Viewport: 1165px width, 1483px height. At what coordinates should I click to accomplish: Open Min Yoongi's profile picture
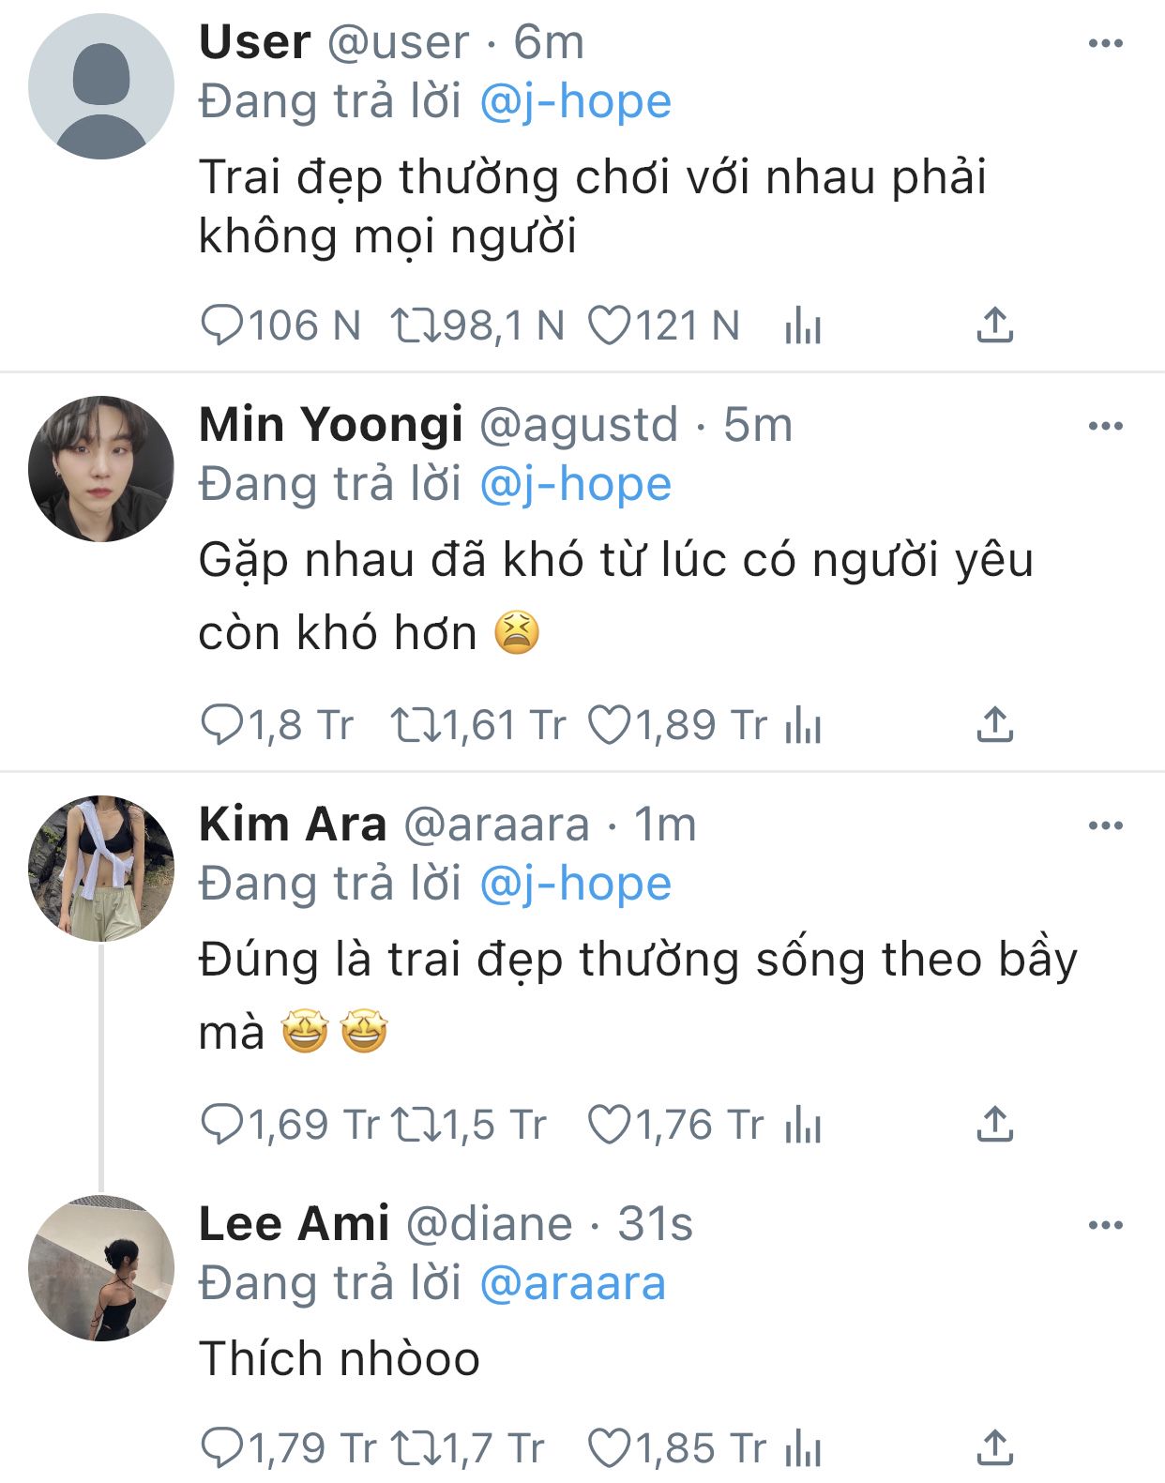(x=101, y=468)
